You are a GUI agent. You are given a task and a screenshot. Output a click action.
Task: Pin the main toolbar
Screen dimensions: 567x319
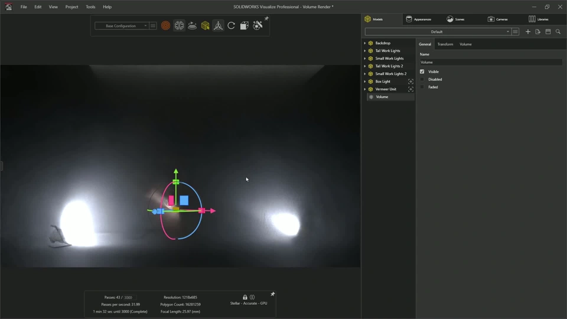point(266,18)
